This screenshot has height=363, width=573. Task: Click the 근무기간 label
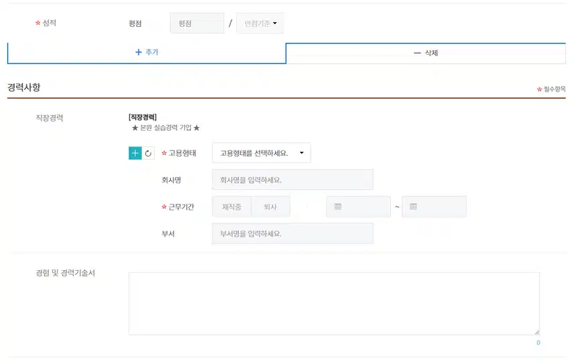(181, 207)
